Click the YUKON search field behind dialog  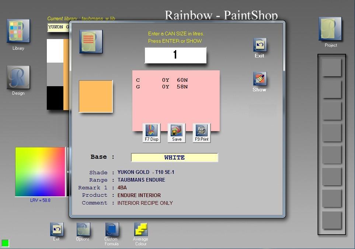point(58,27)
